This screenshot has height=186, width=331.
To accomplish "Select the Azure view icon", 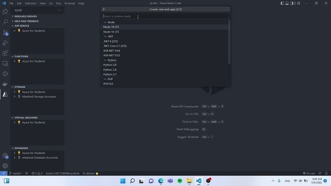I will [5, 94].
